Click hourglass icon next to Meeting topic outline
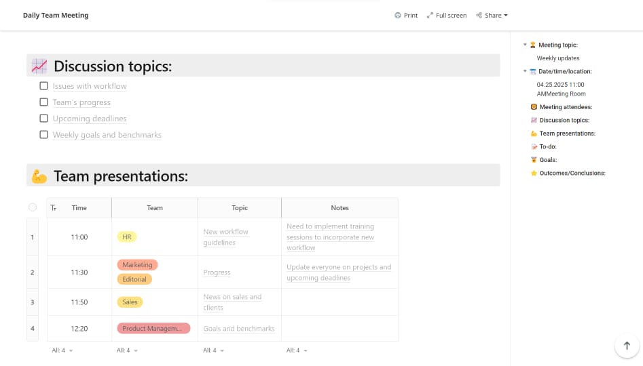The width and height of the screenshot is (643, 366). coord(533,45)
